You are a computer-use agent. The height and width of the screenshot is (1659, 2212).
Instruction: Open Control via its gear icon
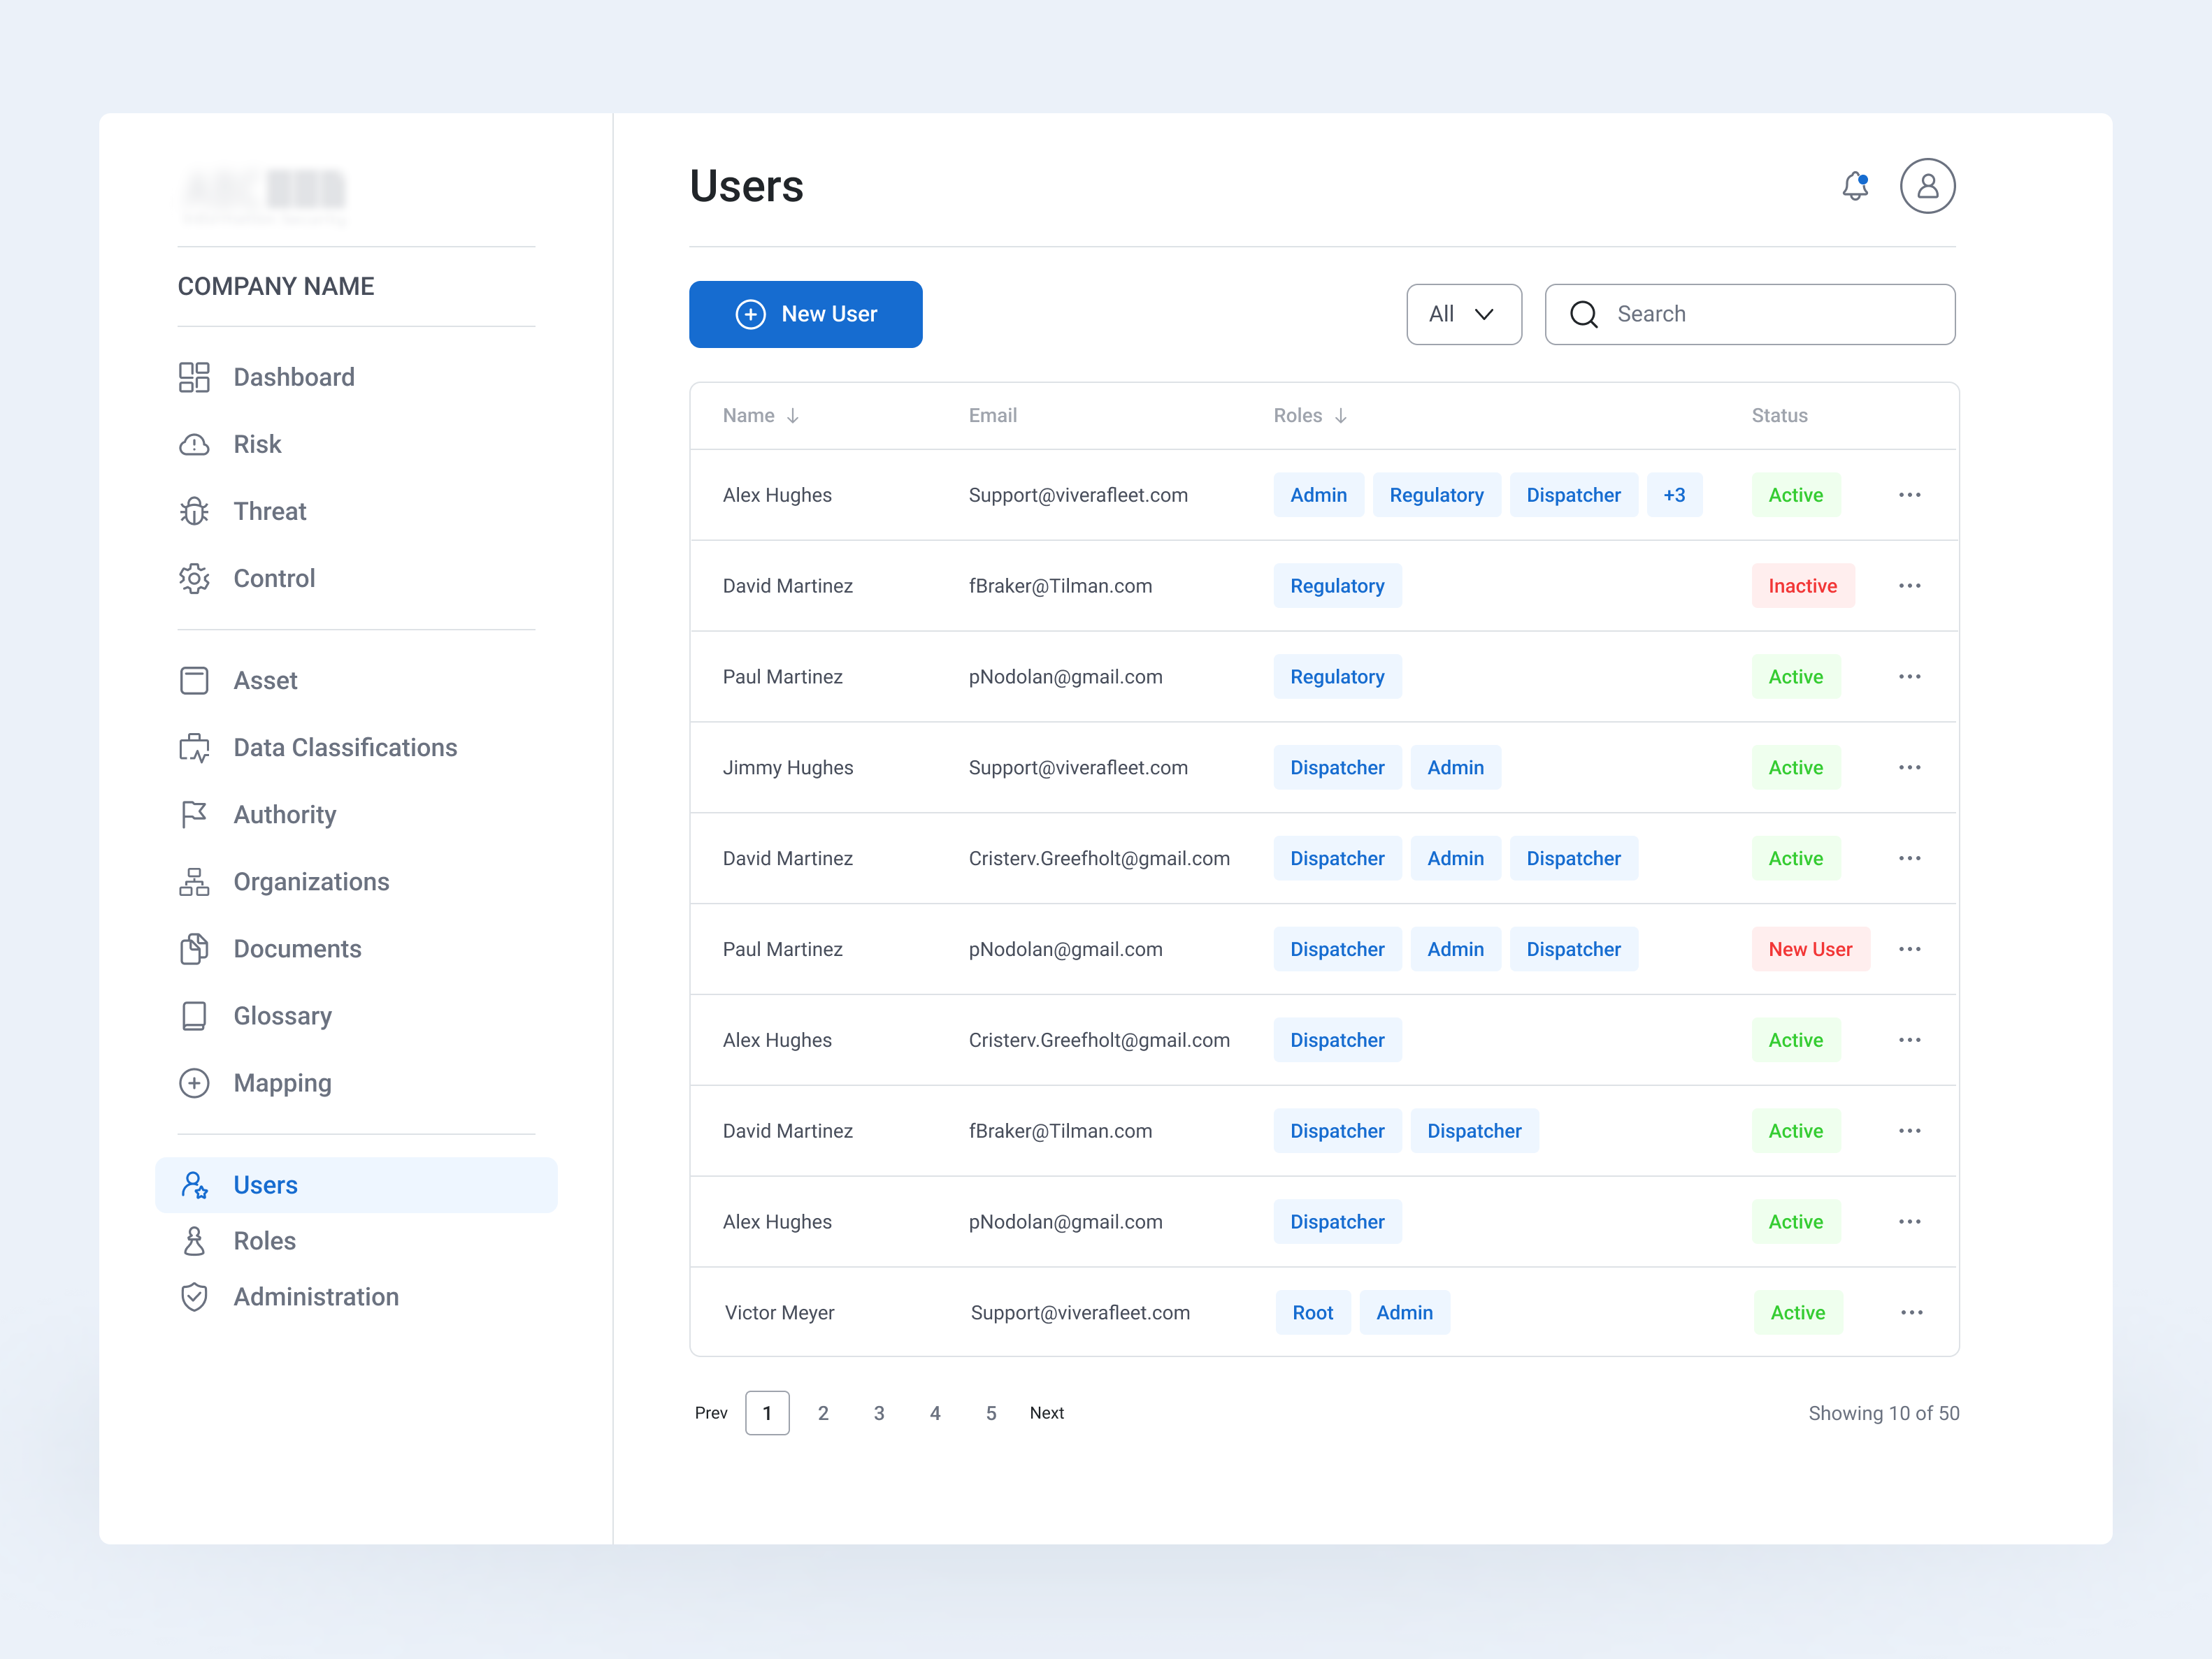[x=194, y=578]
